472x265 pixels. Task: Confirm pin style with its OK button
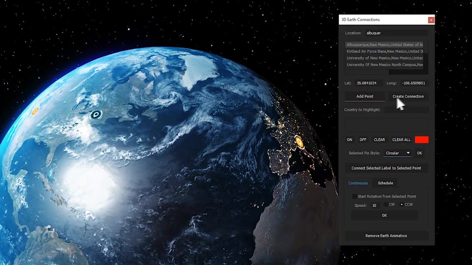419,153
